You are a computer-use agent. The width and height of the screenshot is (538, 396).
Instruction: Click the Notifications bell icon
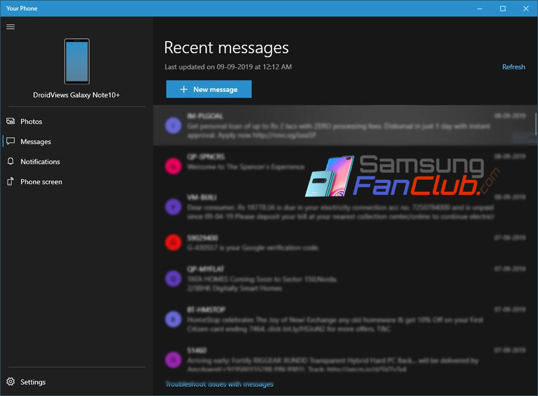[x=11, y=161]
